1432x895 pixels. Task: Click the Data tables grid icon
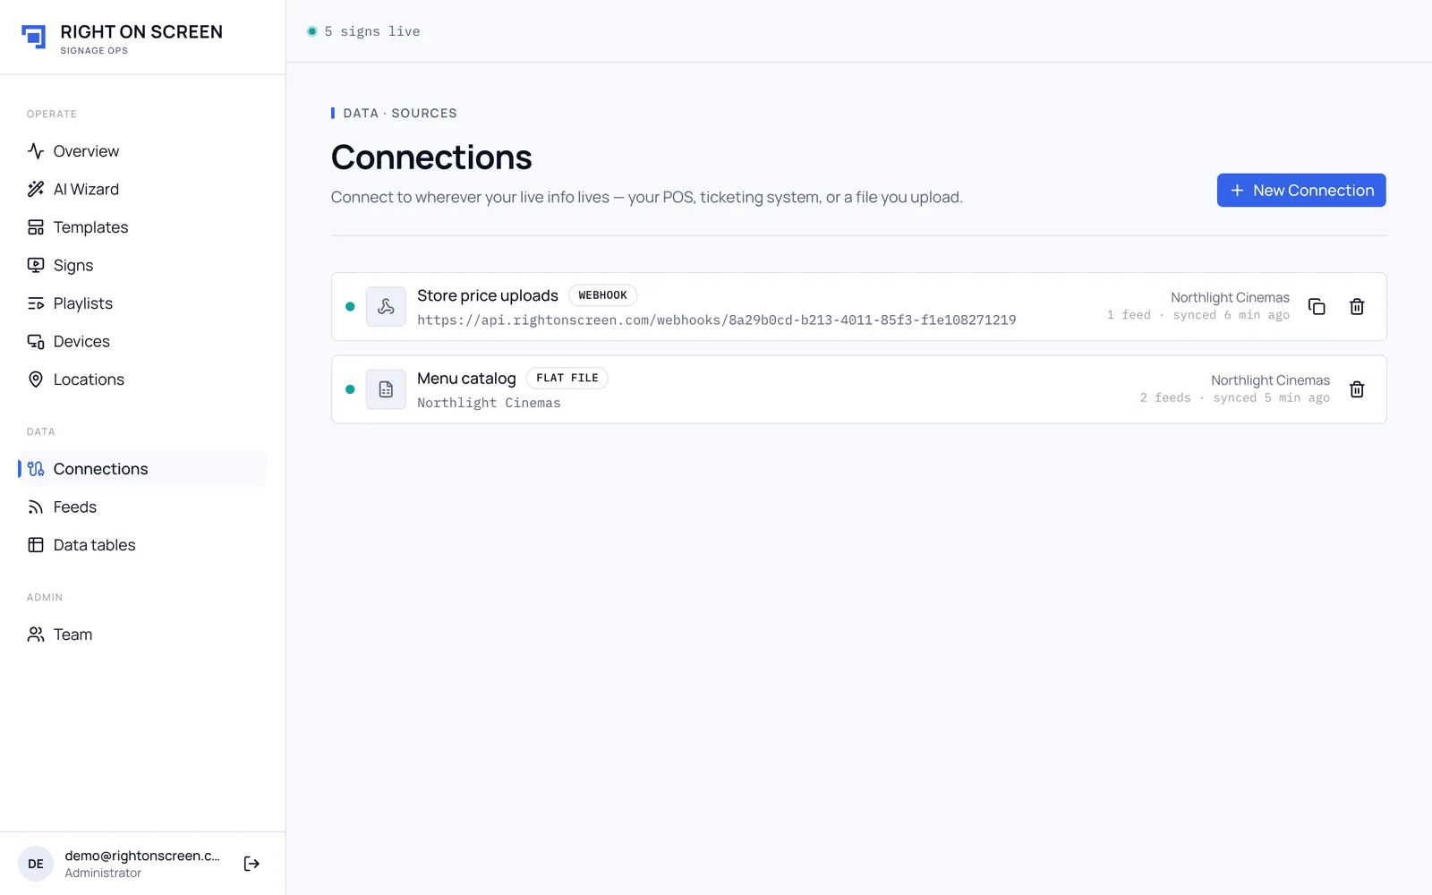36,545
